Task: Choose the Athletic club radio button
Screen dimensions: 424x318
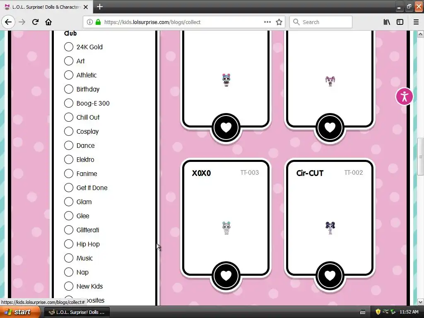Action: tap(69, 75)
